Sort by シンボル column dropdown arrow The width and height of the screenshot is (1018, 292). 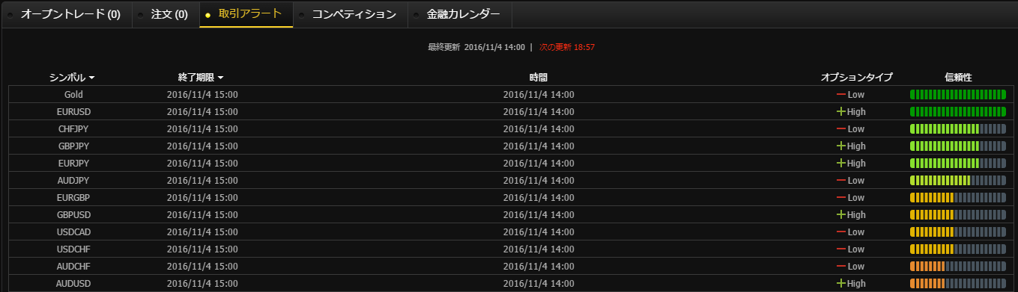(x=91, y=78)
